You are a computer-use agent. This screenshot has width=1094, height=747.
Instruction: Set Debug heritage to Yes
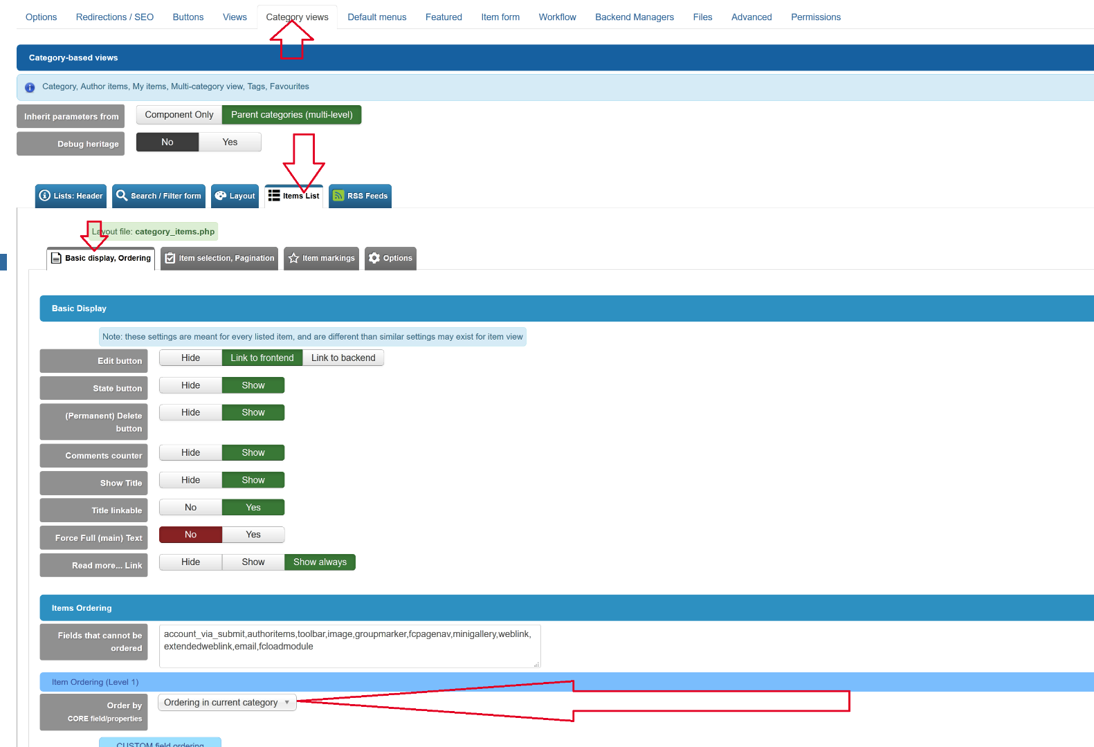pyautogui.click(x=230, y=142)
